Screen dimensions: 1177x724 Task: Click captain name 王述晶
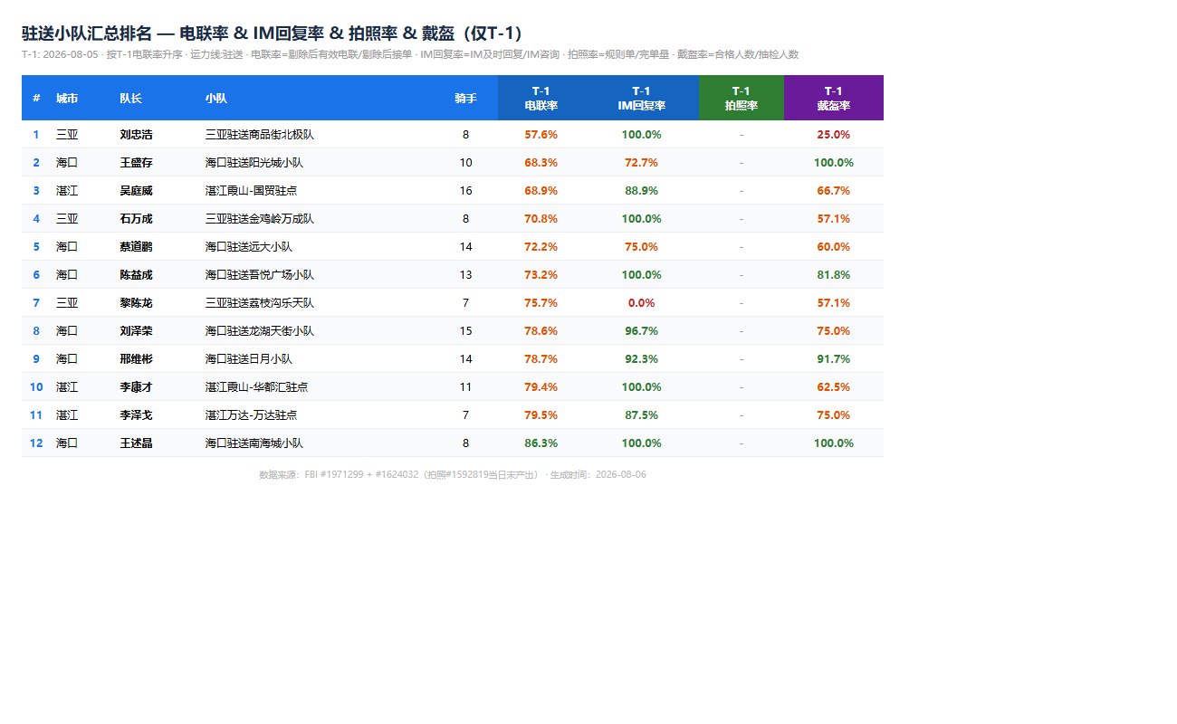(136, 443)
